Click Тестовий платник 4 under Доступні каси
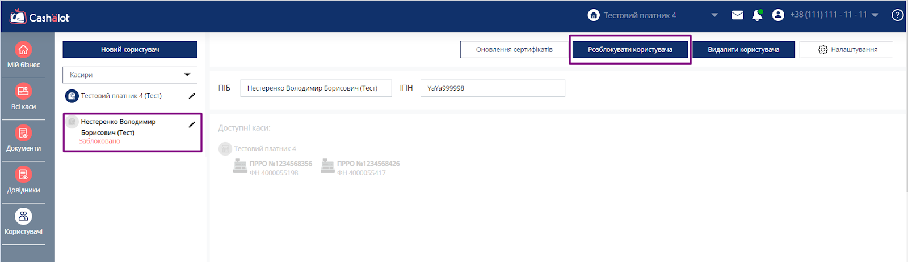 click(265, 149)
